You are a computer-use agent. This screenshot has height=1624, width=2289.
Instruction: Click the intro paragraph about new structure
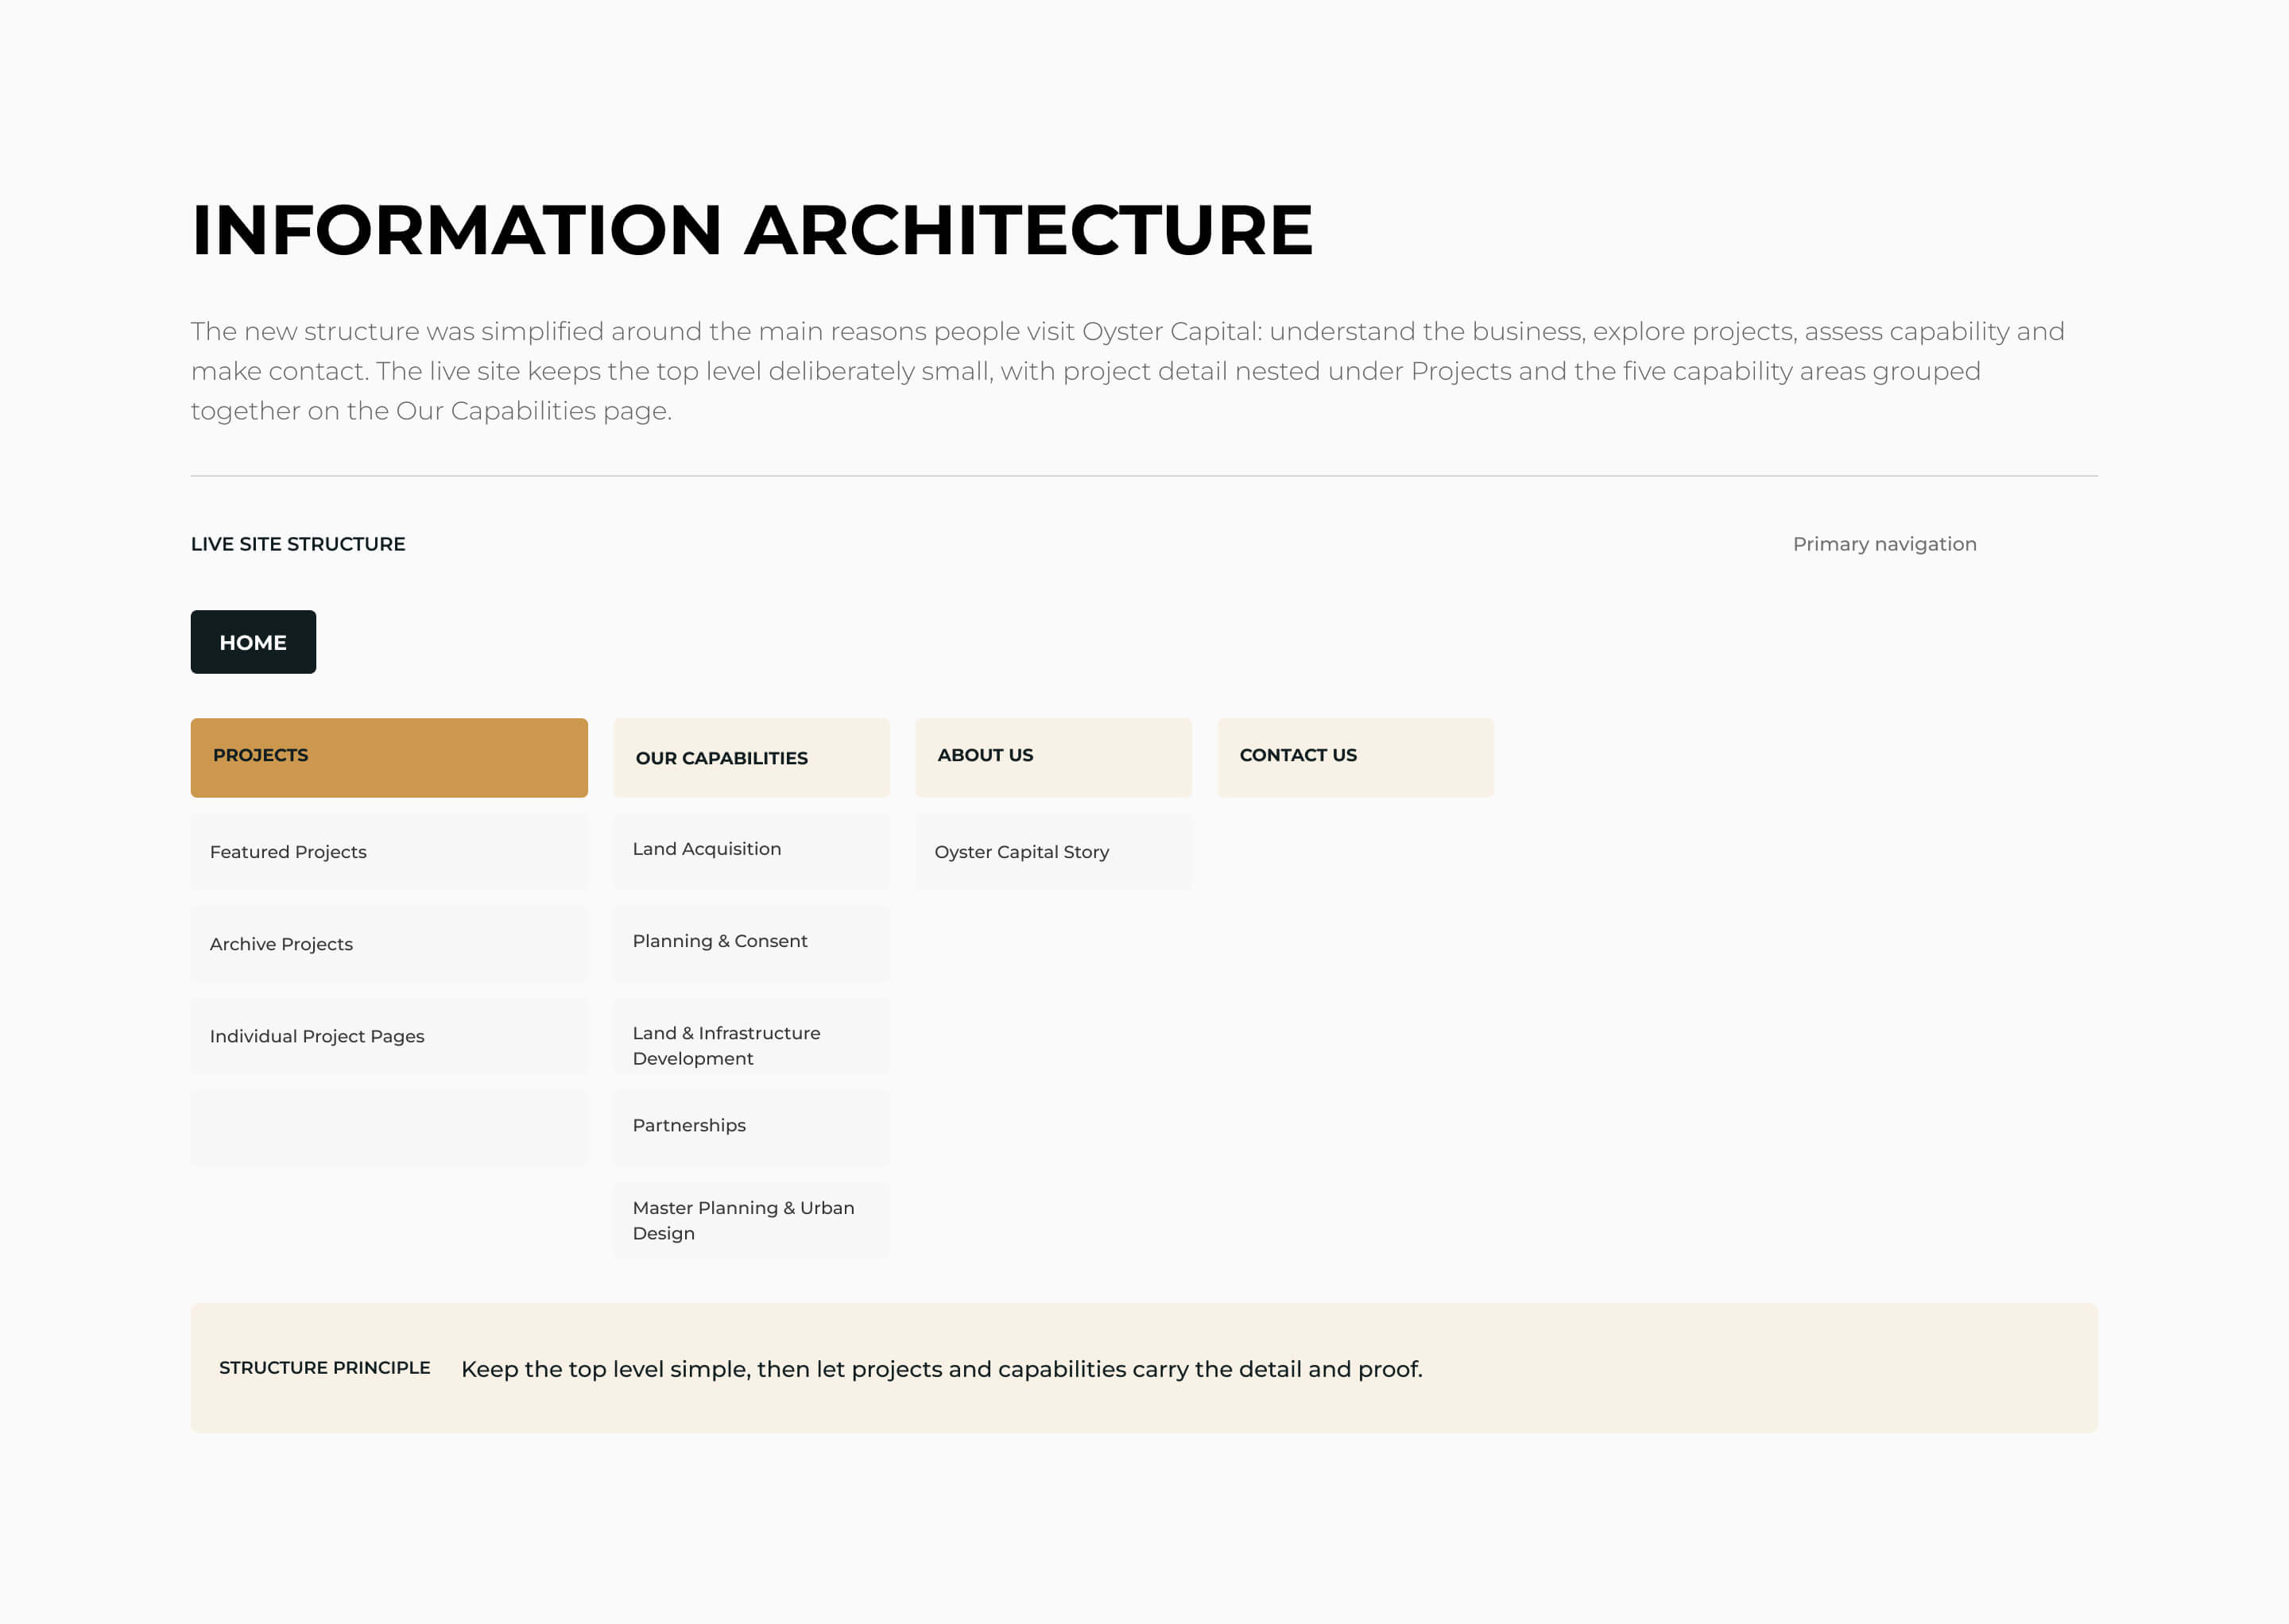[x=1128, y=371]
